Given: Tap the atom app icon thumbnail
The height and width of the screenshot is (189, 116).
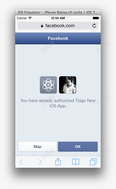Looking at the screenshot, I should tap(48, 85).
